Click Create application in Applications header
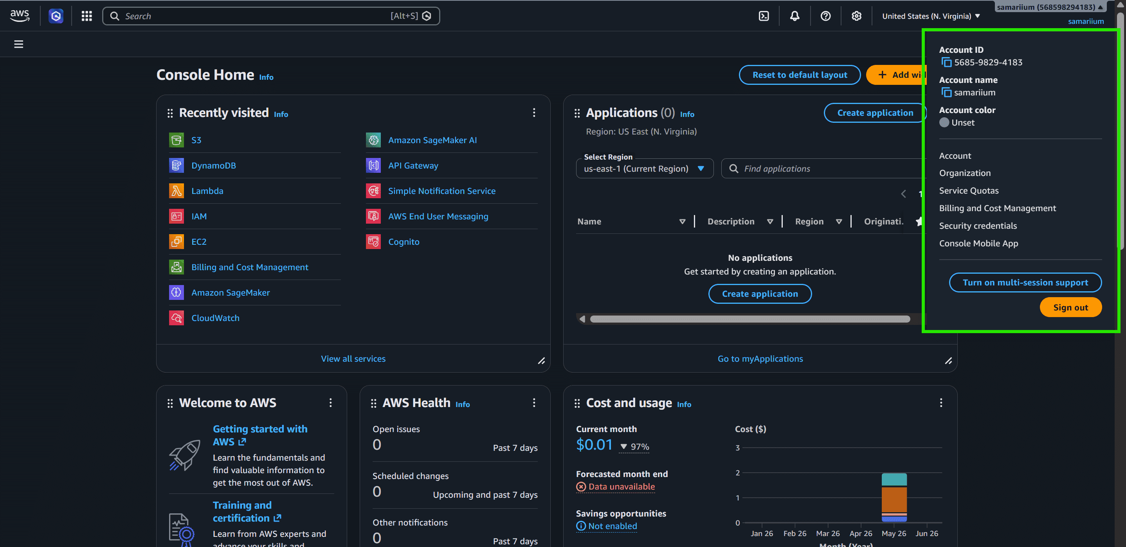1126x547 pixels. coord(875,113)
